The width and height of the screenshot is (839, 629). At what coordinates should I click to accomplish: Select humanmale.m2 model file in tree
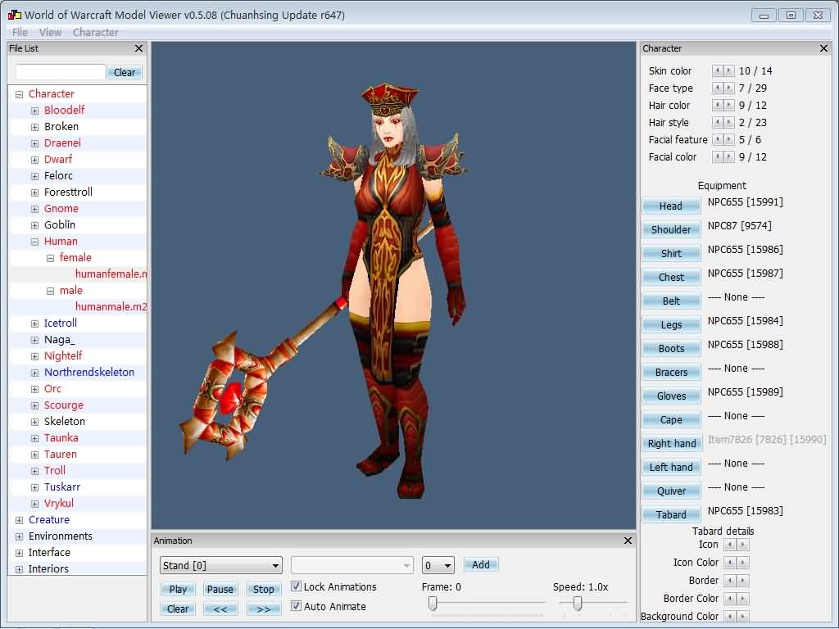coord(111,307)
